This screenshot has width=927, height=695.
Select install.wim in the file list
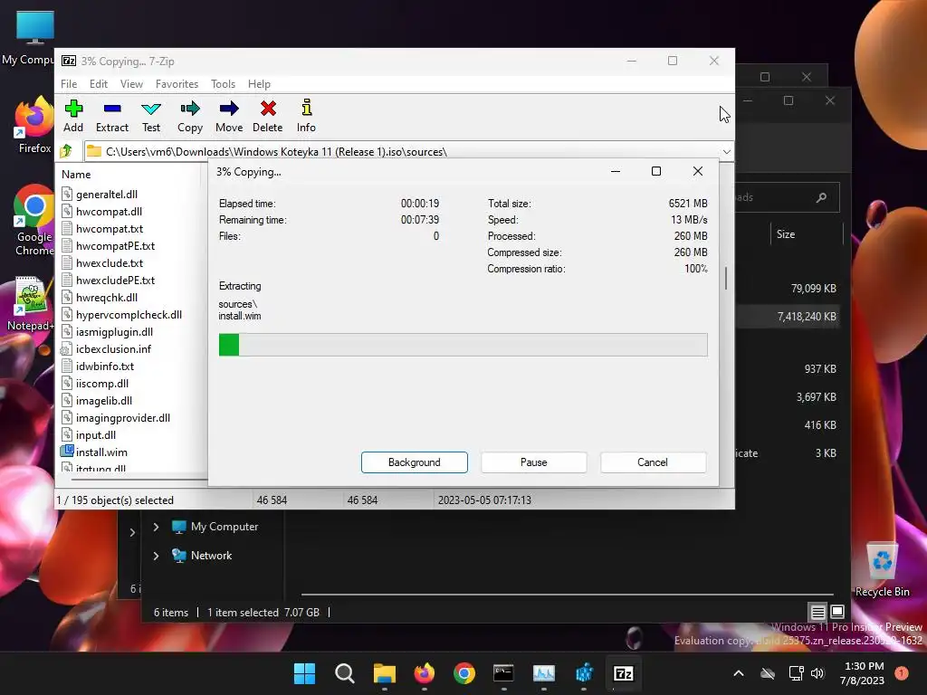[x=101, y=452]
